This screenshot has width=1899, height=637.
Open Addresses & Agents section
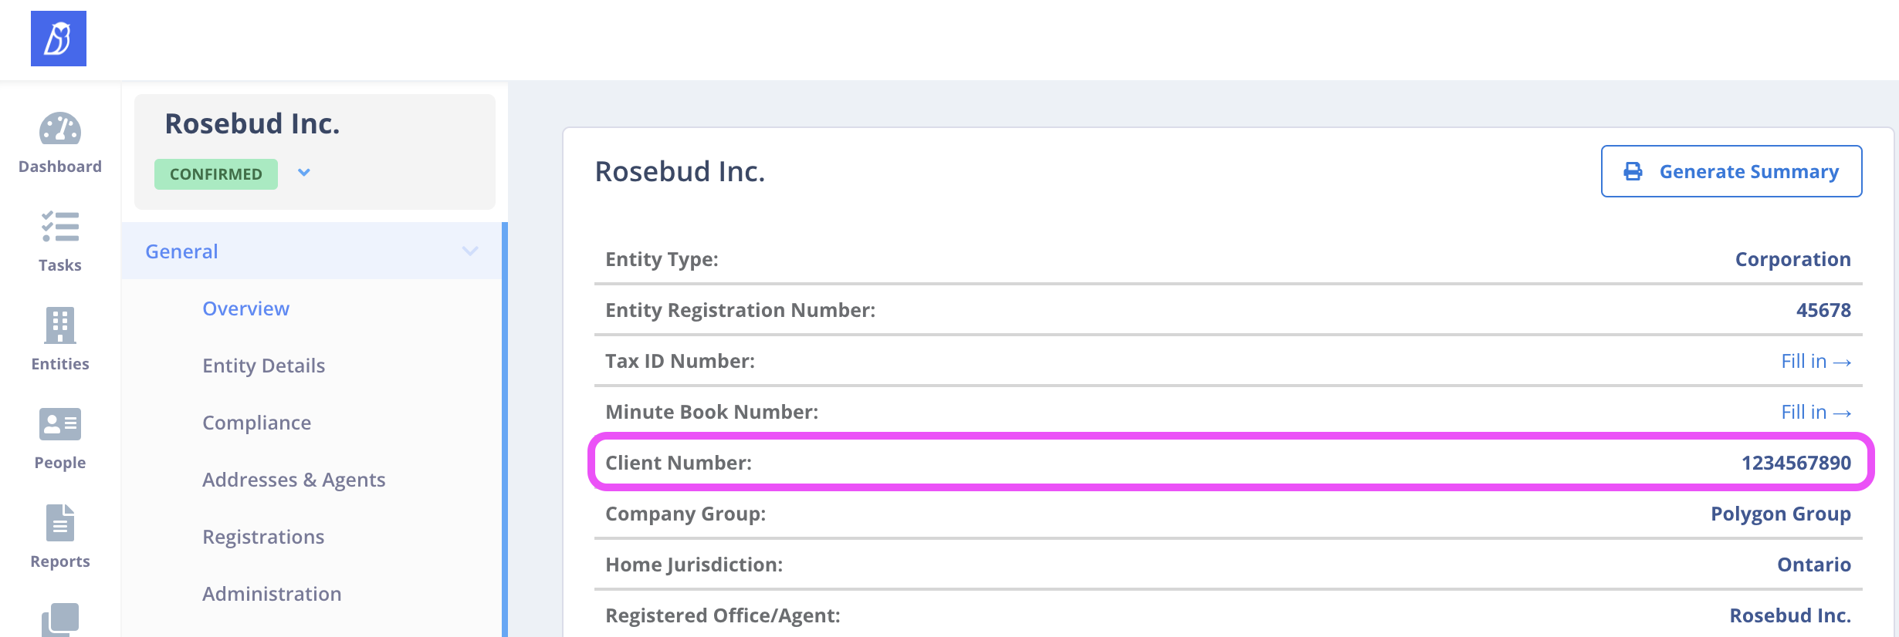pyautogui.click(x=293, y=480)
